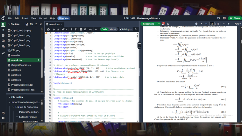The height and width of the screenshot is (136, 242).
Task: Change the editor layout
Action: (224, 18)
